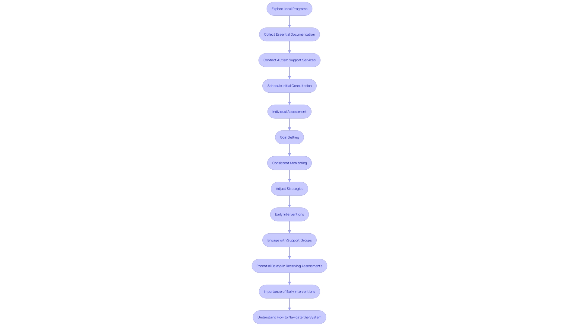Click the Individual Assessment button
This screenshot has width=579, height=326.
coord(289,111)
